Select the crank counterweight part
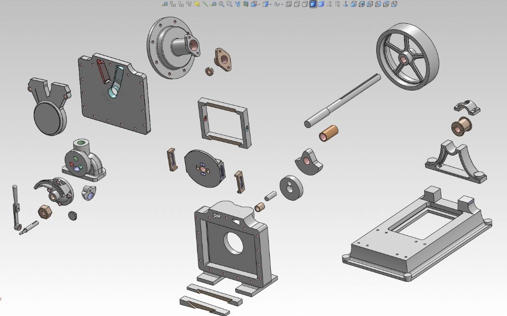The height and width of the screenshot is (316, 507). 308,162
